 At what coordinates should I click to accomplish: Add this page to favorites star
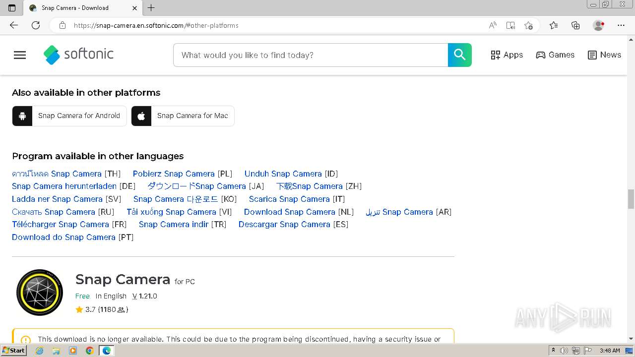(x=528, y=25)
